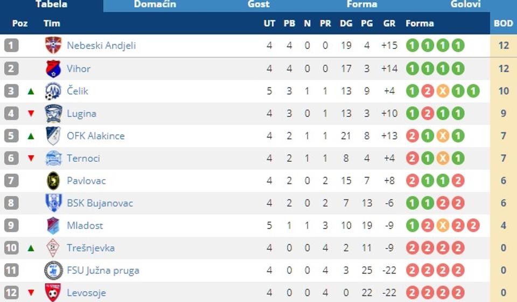The image size is (517, 302).
Task: Click Nebeski Andjeli's first green form badge
Action: (x=412, y=46)
